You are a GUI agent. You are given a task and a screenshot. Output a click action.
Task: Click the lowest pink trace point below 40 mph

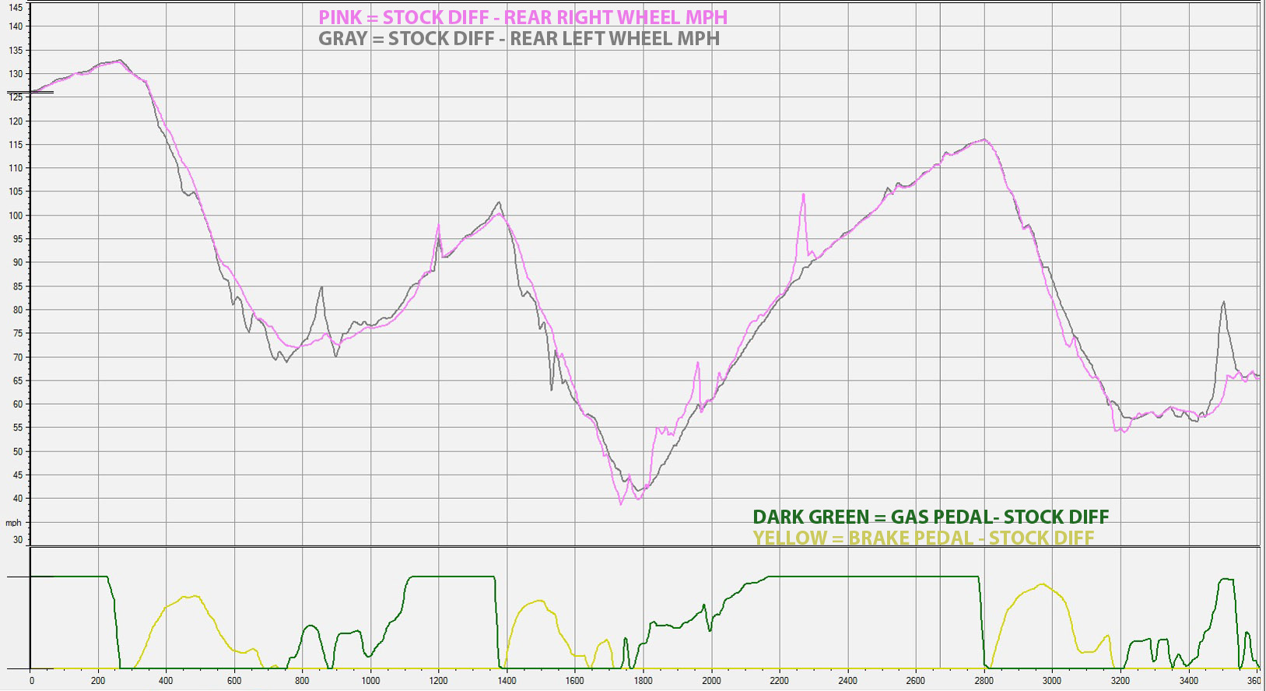621,503
